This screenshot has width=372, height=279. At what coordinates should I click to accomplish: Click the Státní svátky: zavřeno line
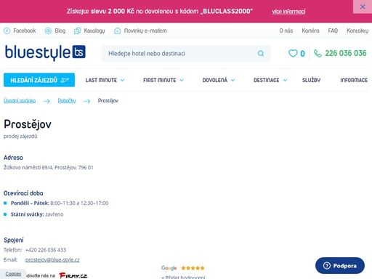coord(37,214)
